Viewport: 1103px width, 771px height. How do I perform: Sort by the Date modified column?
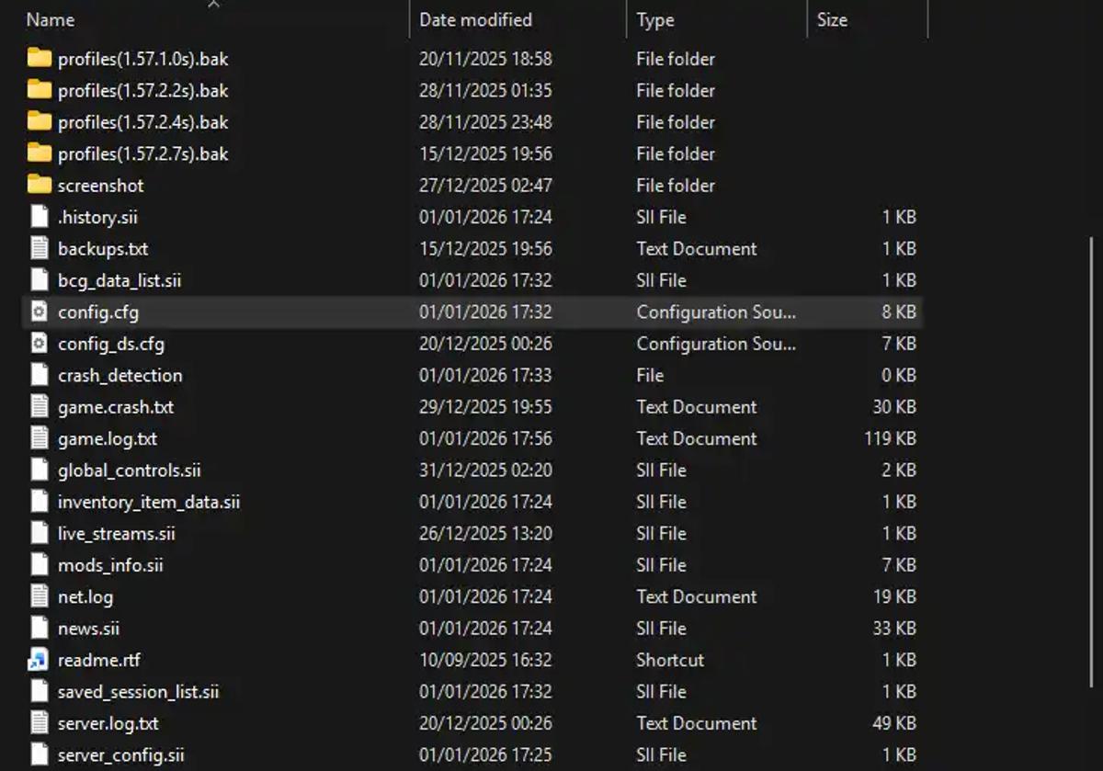(475, 19)
